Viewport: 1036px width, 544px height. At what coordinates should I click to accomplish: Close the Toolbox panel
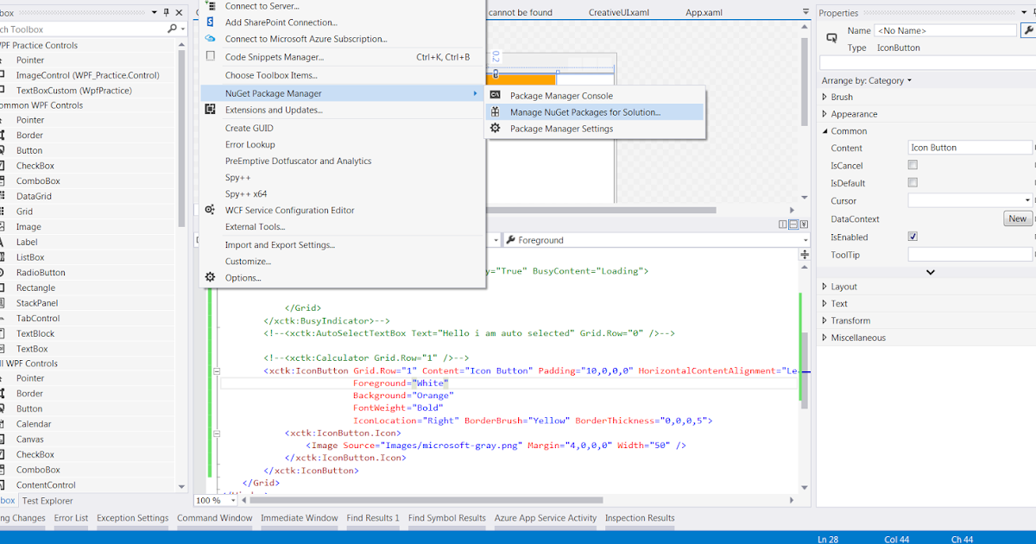(179, 13)
